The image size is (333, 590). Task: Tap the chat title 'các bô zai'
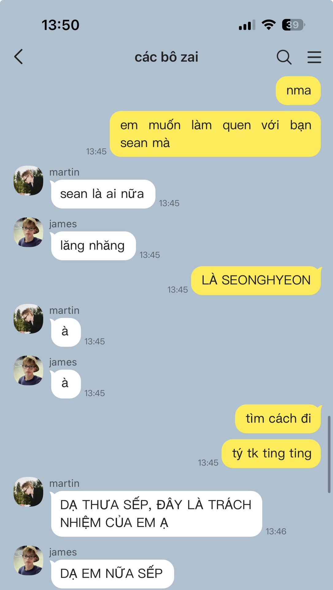coord(166,57)
